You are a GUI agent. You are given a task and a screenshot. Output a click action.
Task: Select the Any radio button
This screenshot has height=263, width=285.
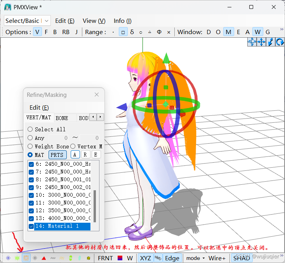point(30,138)
